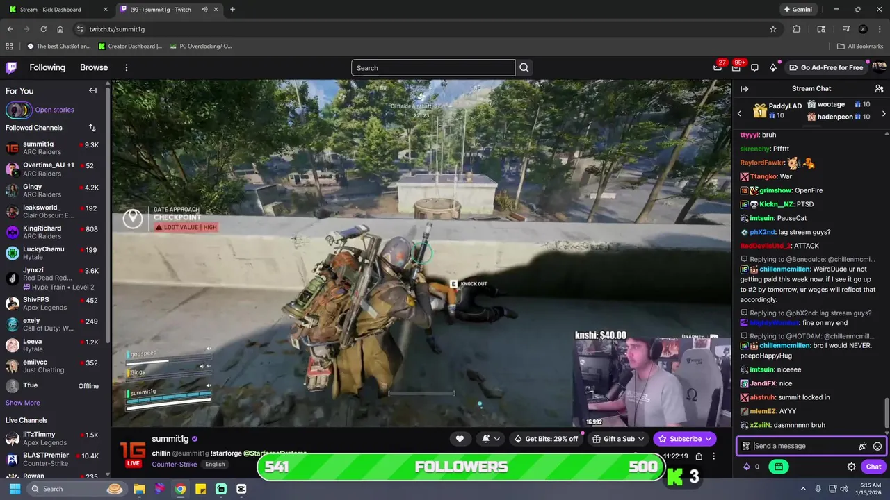
Task: Collapse the For You sidebar
Action: tap(92, 90)
